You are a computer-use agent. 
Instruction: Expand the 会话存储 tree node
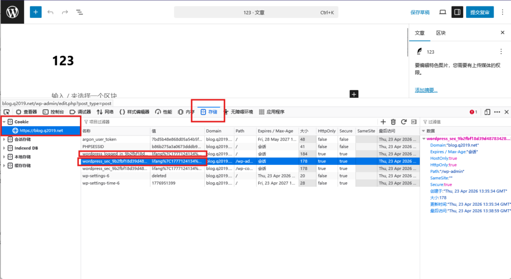(x=4, y=139)
